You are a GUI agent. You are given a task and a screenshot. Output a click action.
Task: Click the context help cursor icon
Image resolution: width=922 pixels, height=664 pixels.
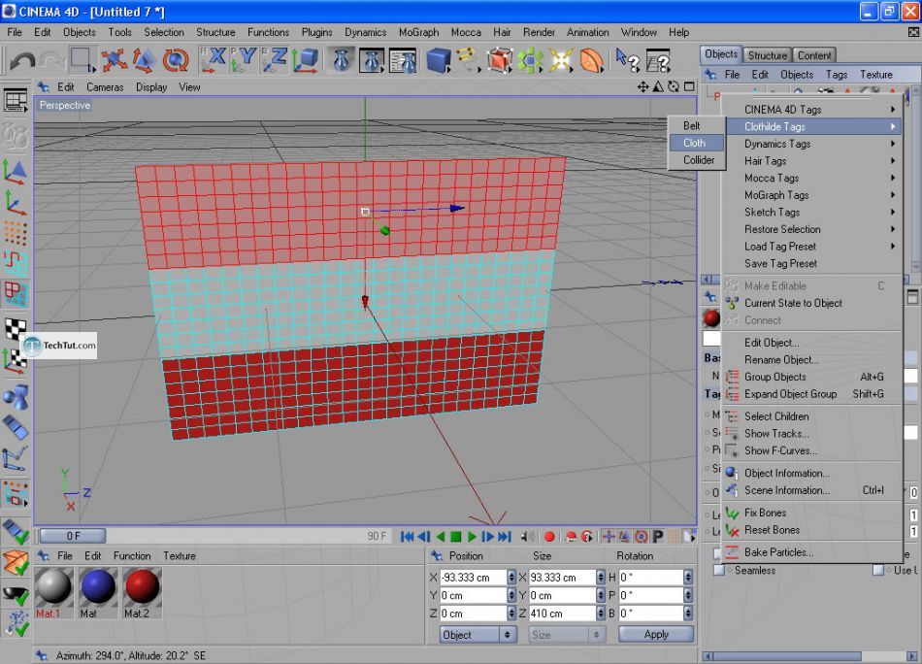(x=627, y=60)
